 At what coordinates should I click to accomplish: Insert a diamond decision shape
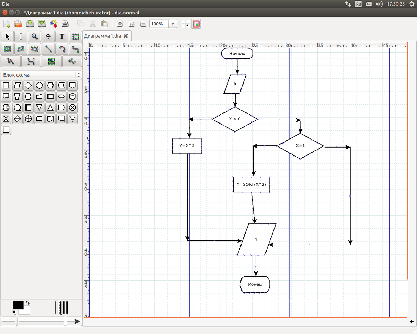click(28, 85)
